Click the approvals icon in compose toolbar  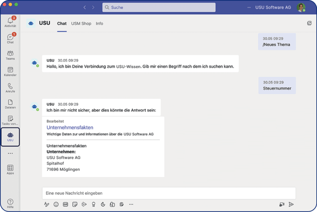[x=112, y=204]
